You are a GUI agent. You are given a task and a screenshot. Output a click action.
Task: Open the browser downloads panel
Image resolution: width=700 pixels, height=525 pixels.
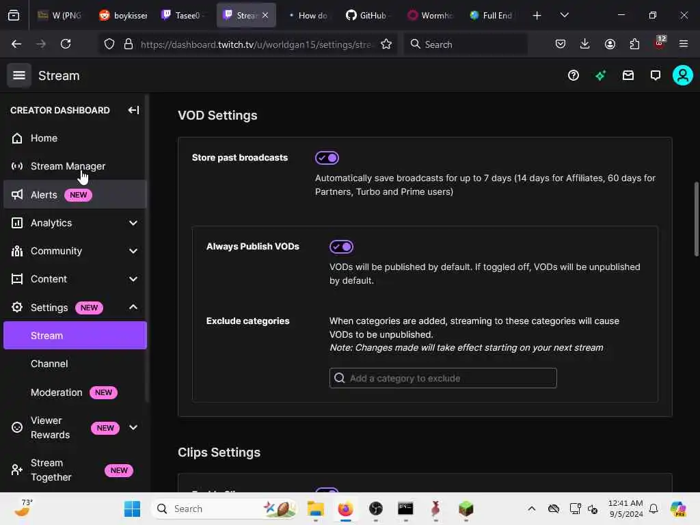pyautogui.click(x=585, y=44)
